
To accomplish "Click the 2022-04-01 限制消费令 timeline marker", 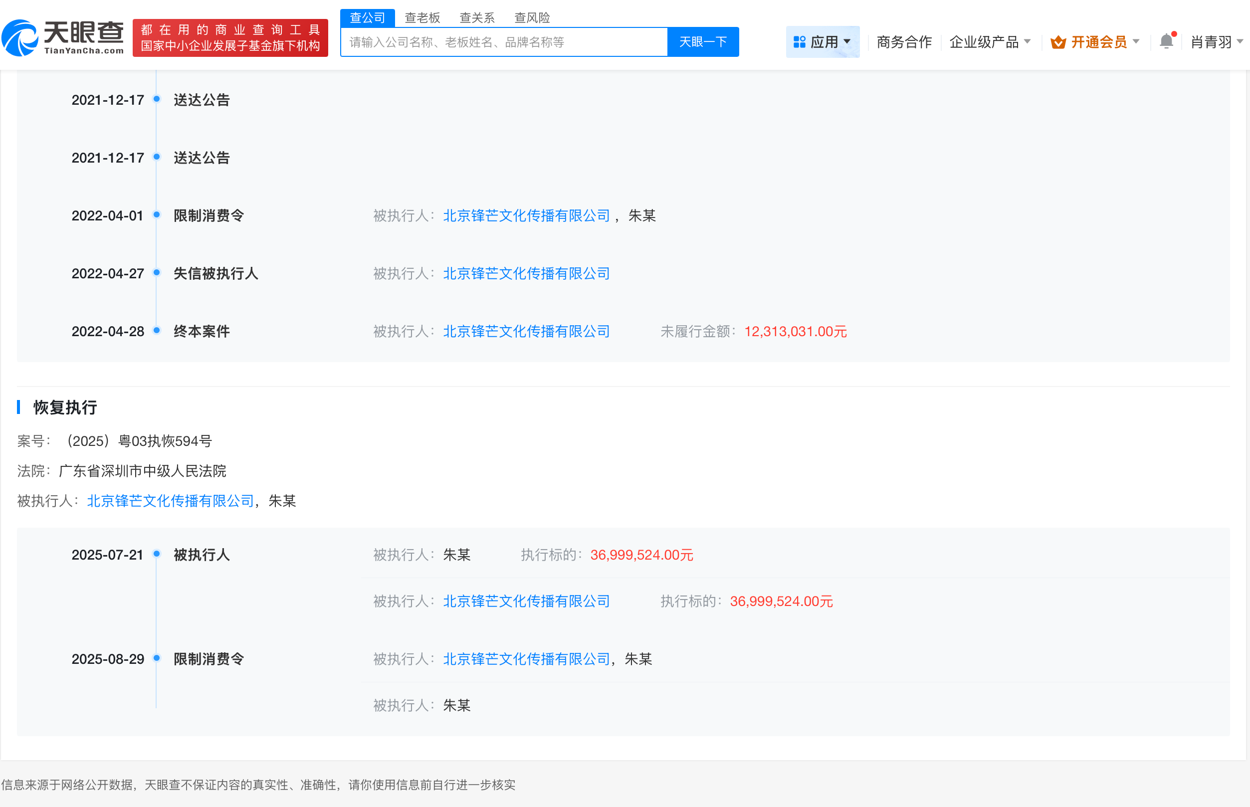I will tap(156, 214).
